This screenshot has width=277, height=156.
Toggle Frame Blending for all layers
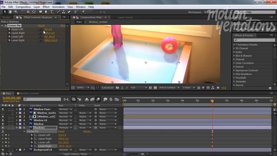click(92, 99)
